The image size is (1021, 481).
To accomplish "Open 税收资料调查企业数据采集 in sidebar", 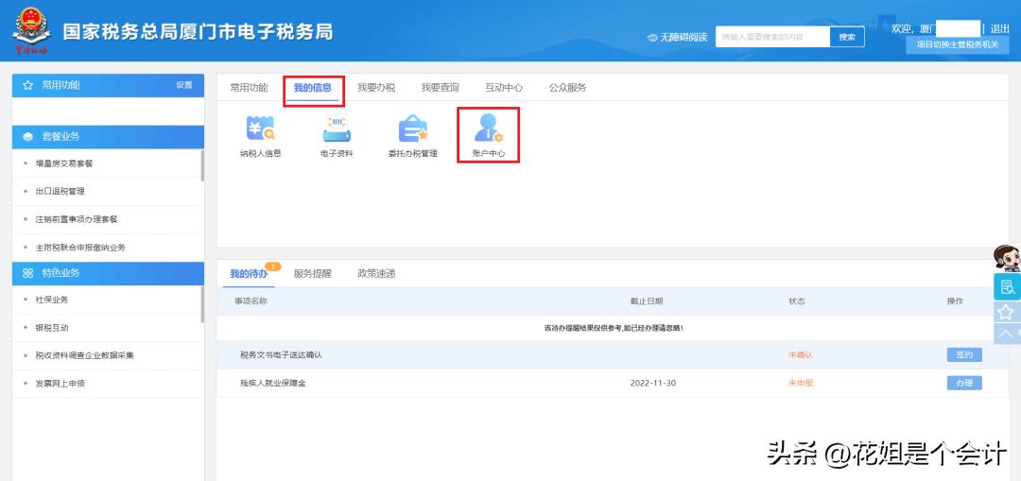I will pos(85,355).
